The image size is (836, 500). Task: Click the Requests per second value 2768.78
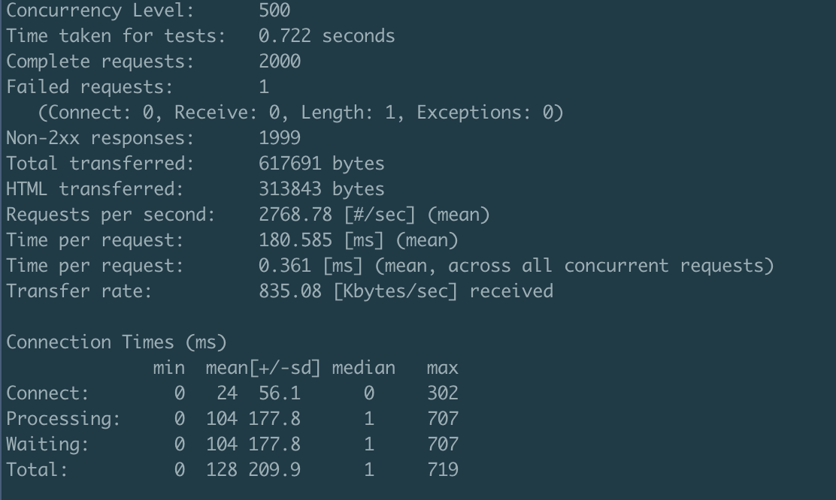coord(295,215)
